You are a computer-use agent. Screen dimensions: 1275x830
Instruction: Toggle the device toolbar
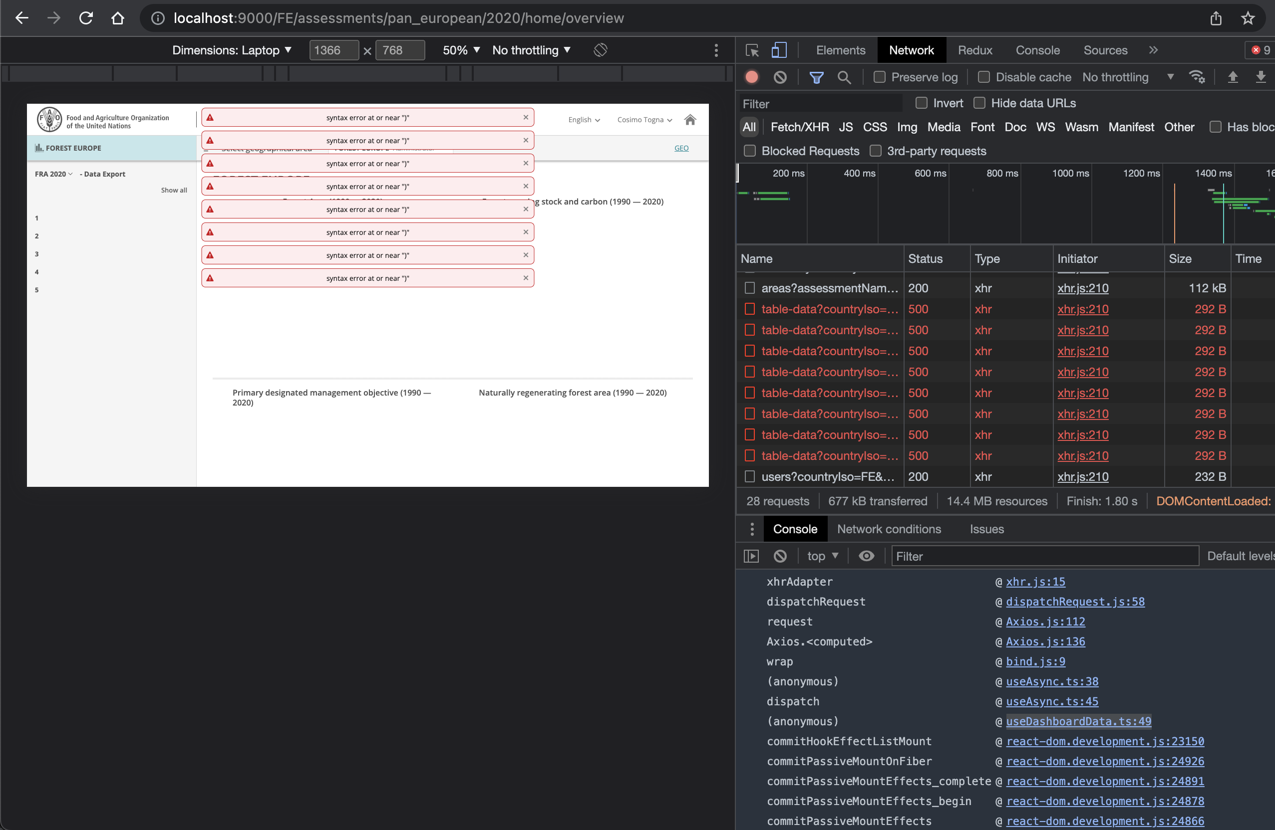pos(778,50)
